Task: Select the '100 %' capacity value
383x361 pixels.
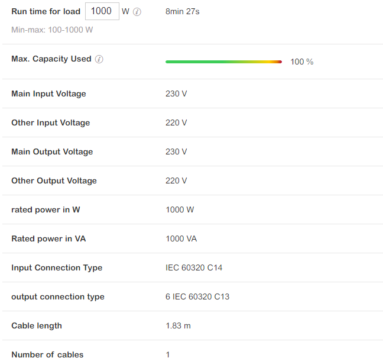Action: pos(301,62)
